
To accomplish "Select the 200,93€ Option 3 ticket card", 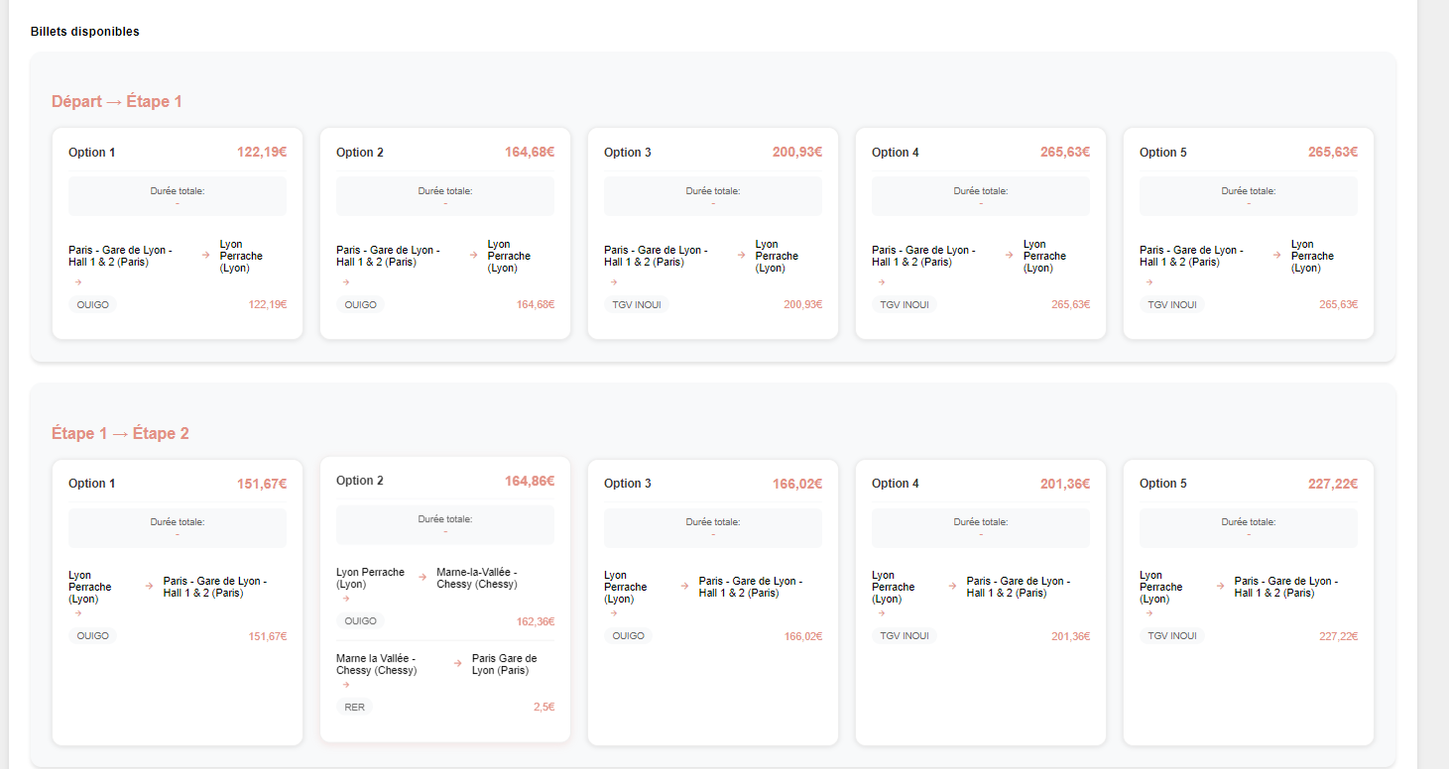I will 713,233.
